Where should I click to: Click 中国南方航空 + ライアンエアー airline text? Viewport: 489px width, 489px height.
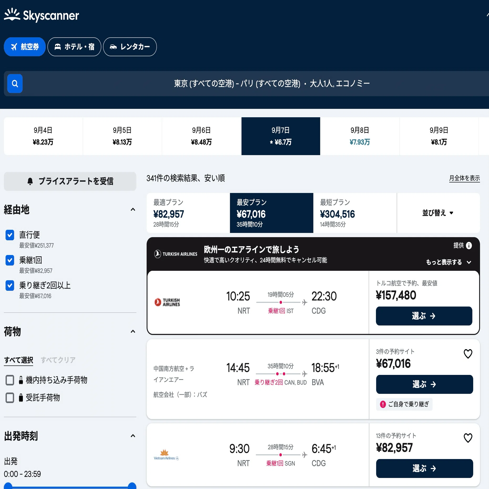[x=174, y=374]
